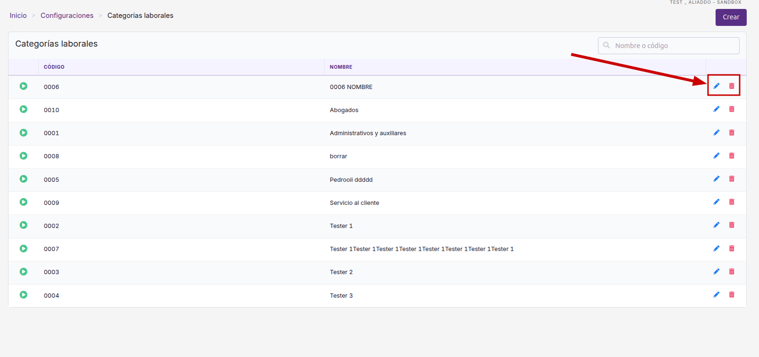This screenshot has height=357, width=759.
Task: Toggle the active status of code 0010
Action: click(24, 109)
